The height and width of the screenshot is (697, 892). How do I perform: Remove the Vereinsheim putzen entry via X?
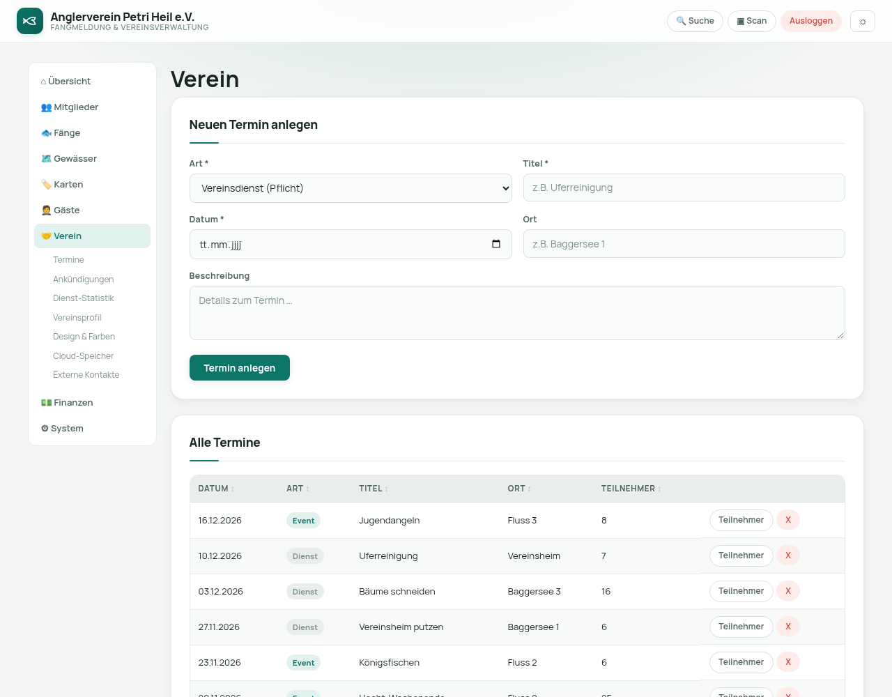coord(788,627)
